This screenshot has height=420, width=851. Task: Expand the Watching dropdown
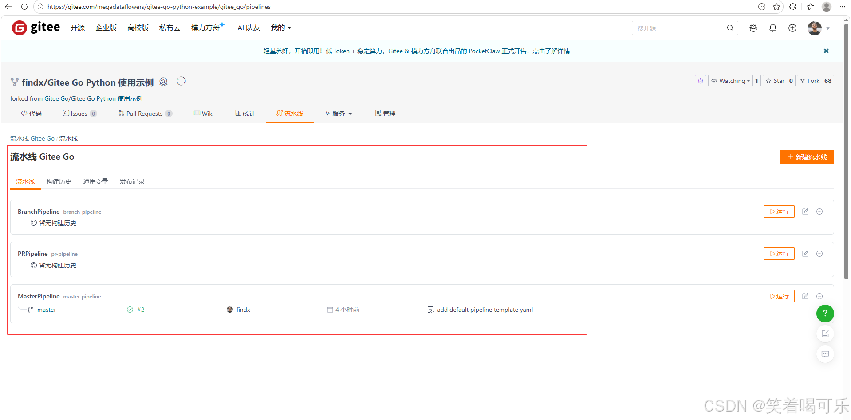[730, 81]
